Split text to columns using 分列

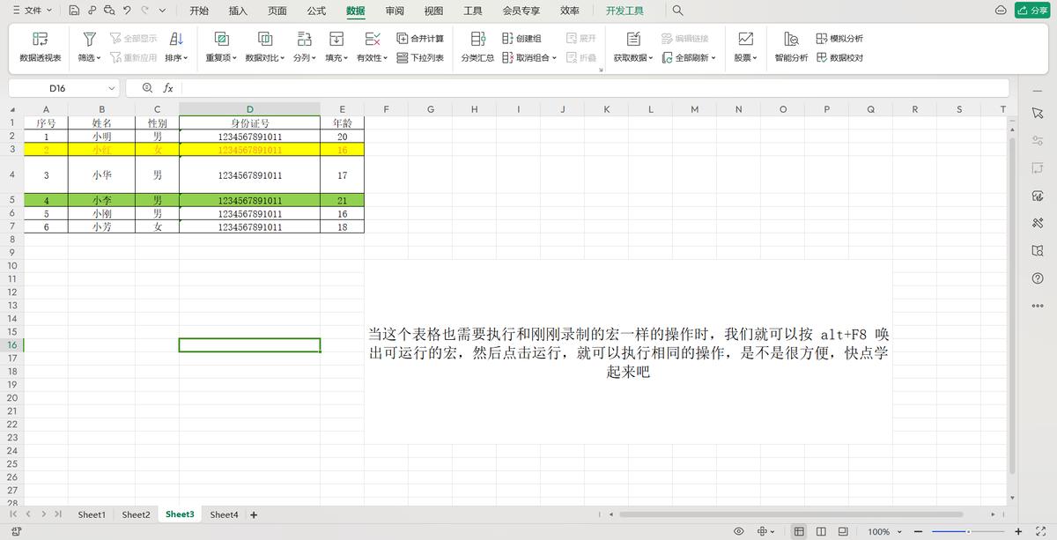(x=304, y=48)
